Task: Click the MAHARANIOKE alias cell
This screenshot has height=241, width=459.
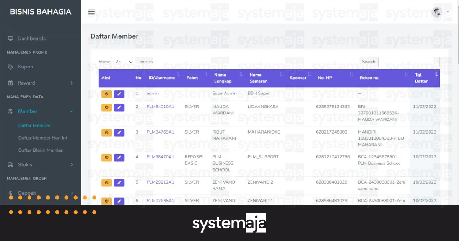Action: (264, 132)
